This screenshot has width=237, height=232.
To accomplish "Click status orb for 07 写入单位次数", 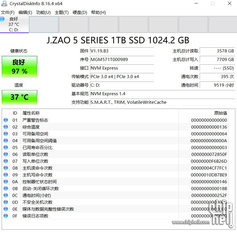I will click(6, 161).
